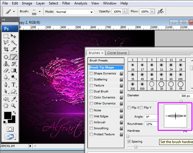
Task: Activate the Crop tool
Action: [x=6, y=49]
